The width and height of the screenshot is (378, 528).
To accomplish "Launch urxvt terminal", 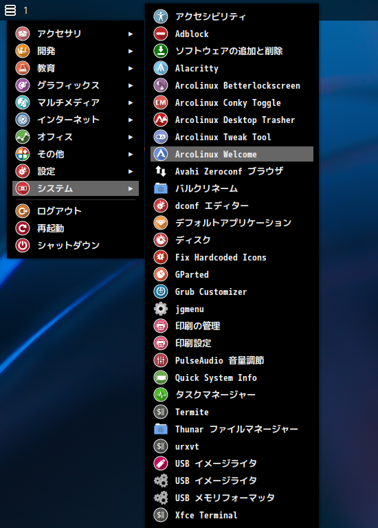I will (232, 446).
